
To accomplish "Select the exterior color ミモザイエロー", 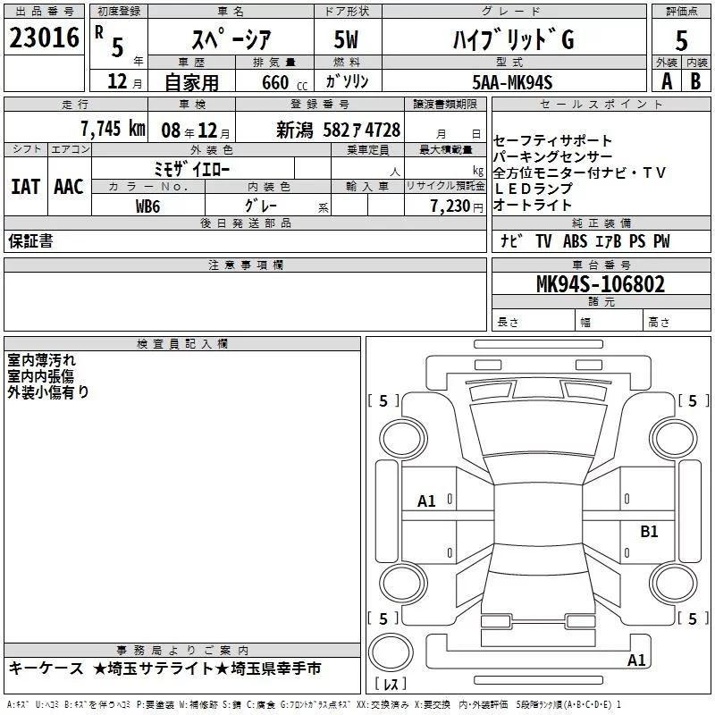I will [192, 170].
